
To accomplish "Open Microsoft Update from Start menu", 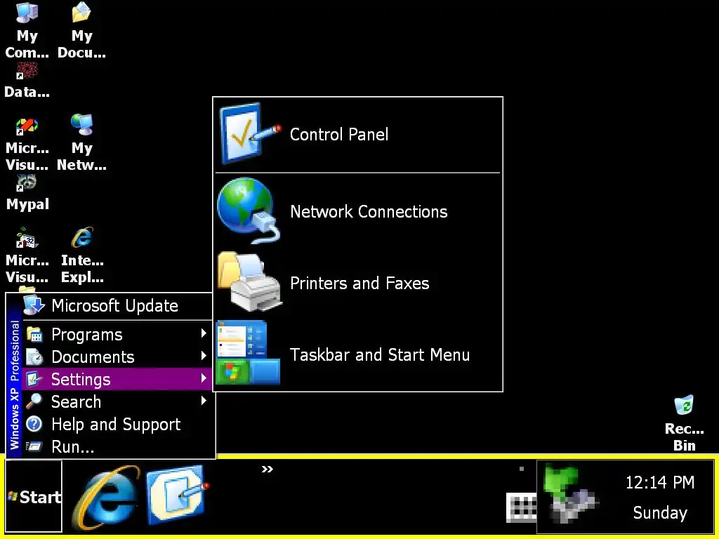I will [117, 306].
